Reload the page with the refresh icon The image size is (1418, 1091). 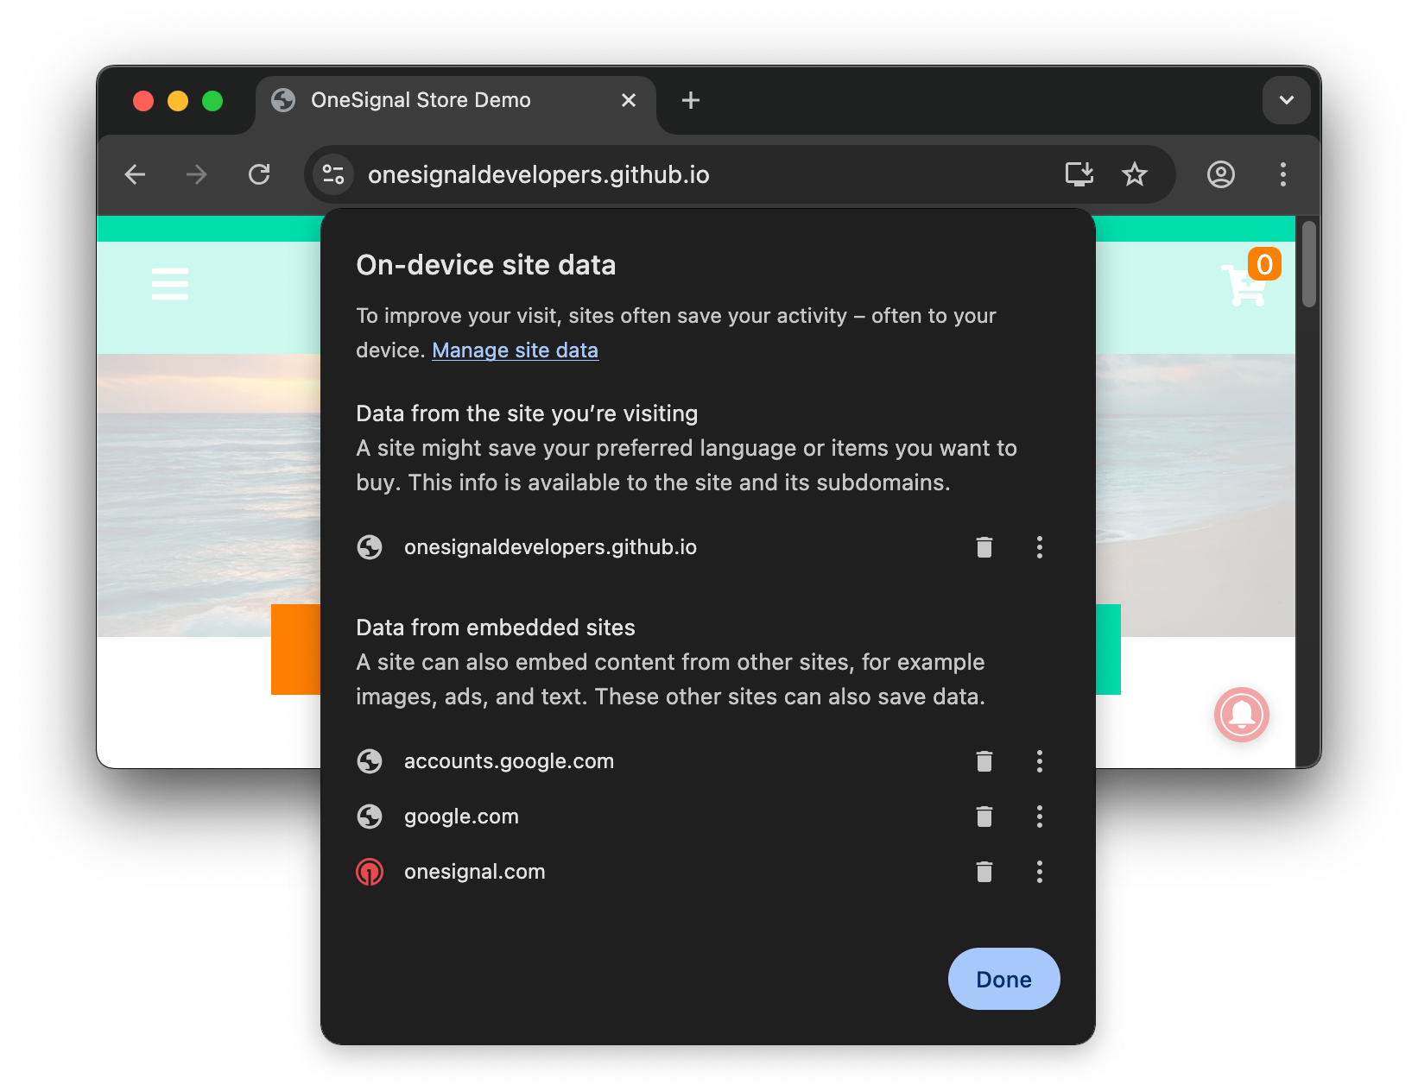pos(259,174)
